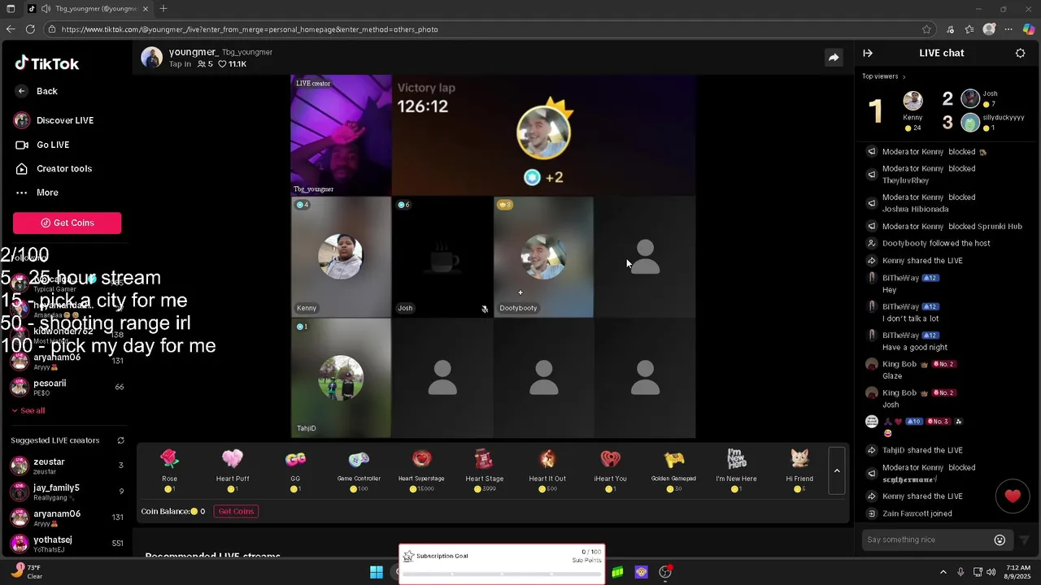
Task: Open Discover LIVE from the sidebar
Action: (x=65, y=120)
